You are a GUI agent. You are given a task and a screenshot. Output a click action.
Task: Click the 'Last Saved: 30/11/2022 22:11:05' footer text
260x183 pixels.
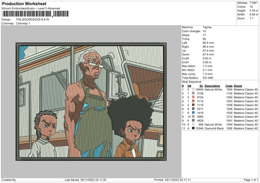pos(85,180)
